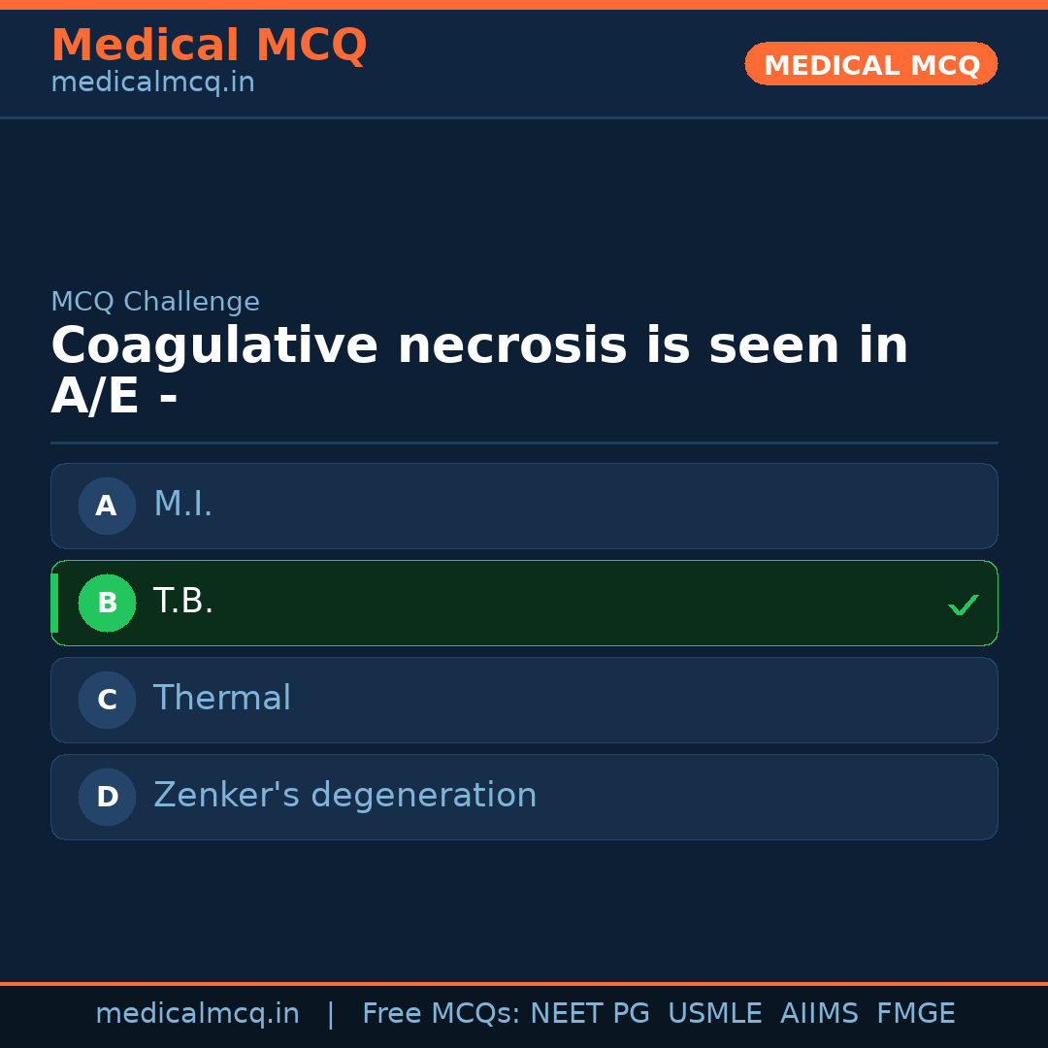This screenshot has height=1048, width=1048.
Task: Select answer option B labeled T.B.
Action: (524, 603)
